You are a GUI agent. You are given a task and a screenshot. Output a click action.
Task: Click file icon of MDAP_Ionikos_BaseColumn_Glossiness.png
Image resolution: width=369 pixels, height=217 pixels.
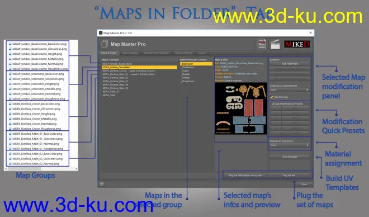click(x=10, y=49)
